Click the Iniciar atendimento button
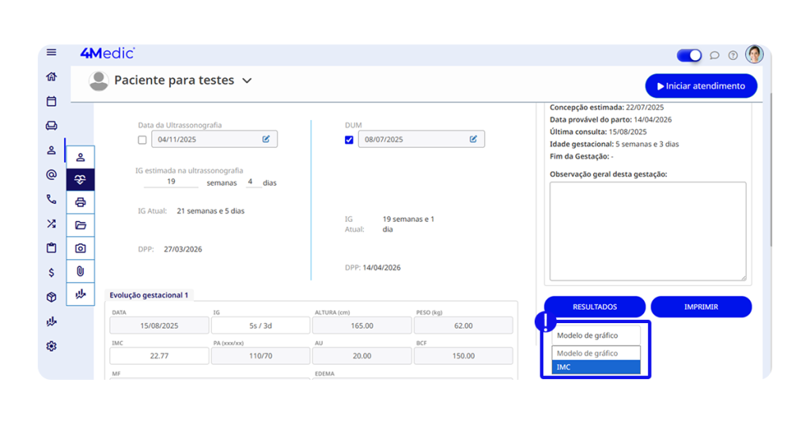This screenshot has width=810, height=425. tap(701, 86)
